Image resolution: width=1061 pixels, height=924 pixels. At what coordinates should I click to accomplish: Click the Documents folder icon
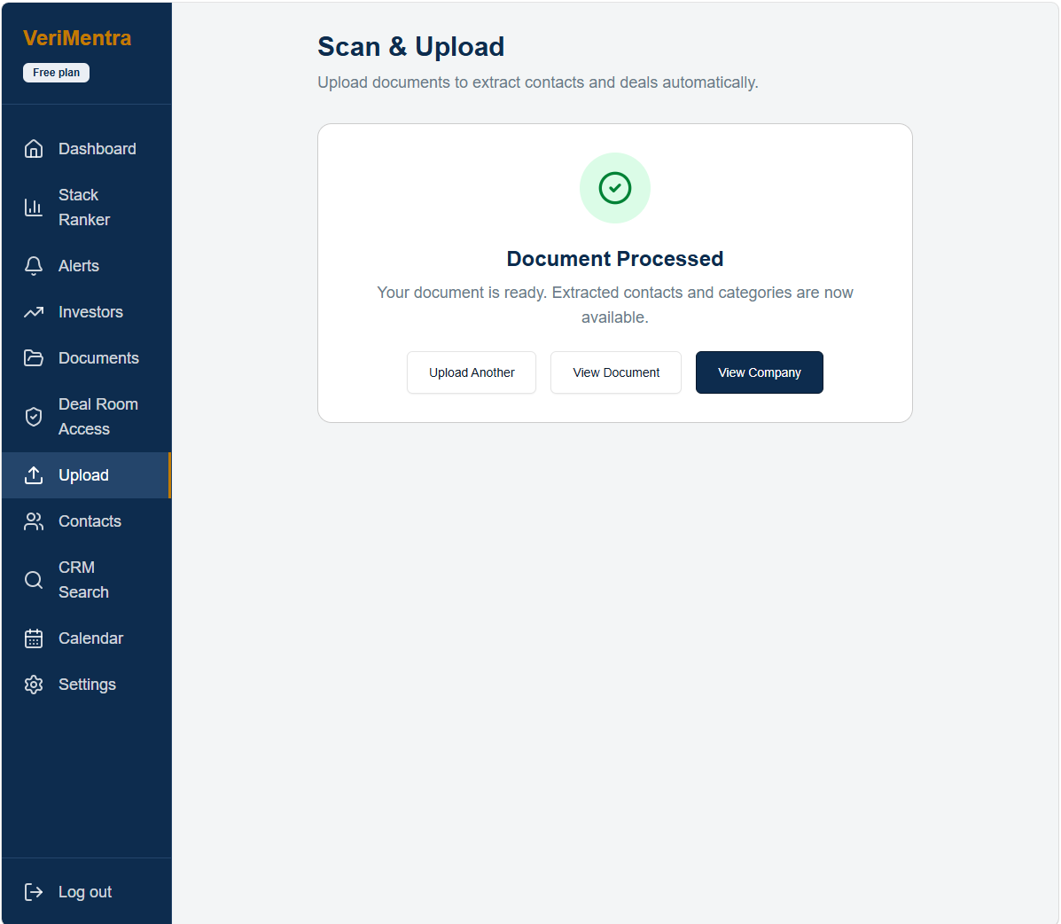tap(33, 358)
